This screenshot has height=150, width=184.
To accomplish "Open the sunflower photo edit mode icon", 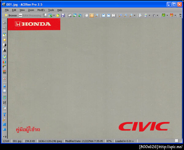I will (5, 35).
